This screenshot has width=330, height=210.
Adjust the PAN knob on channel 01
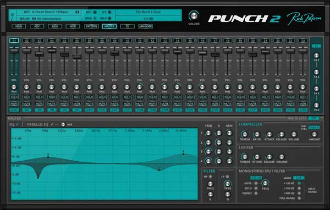coord(14,87)
